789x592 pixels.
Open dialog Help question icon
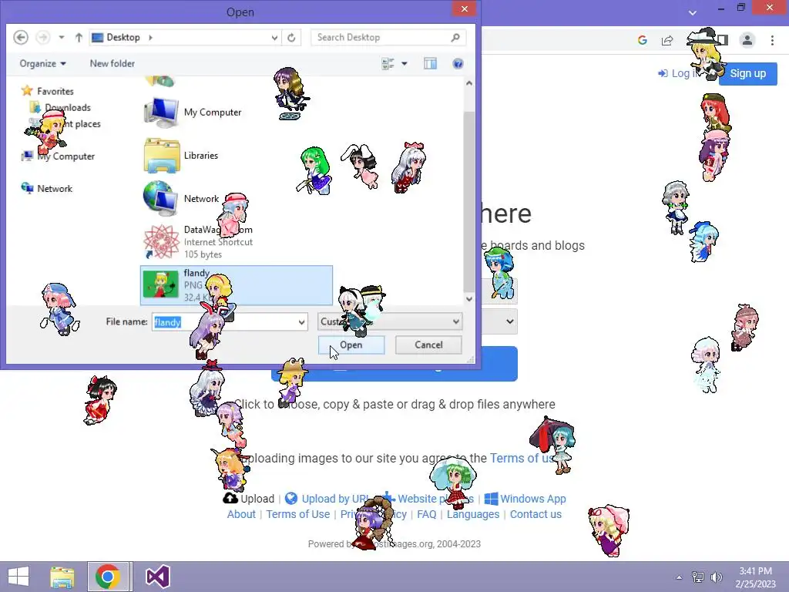click(x=458, y=63)
